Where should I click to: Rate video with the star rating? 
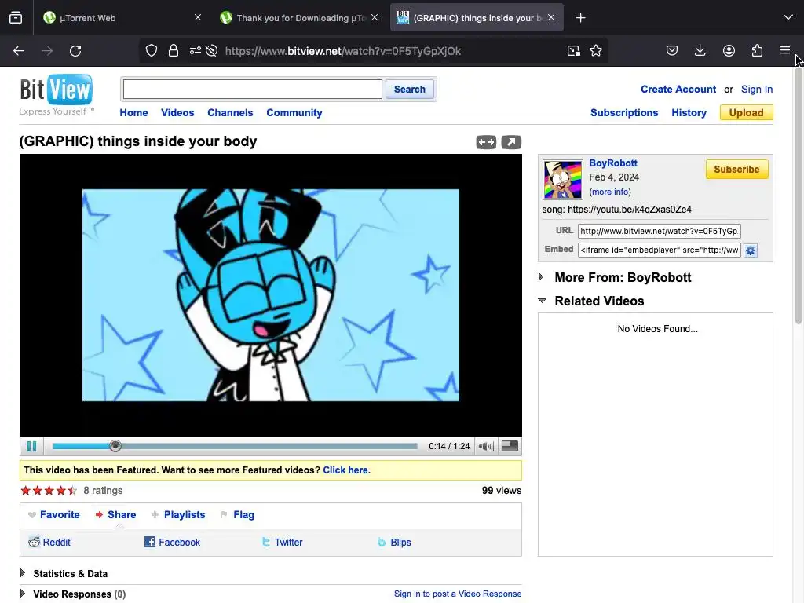point(48,491)
